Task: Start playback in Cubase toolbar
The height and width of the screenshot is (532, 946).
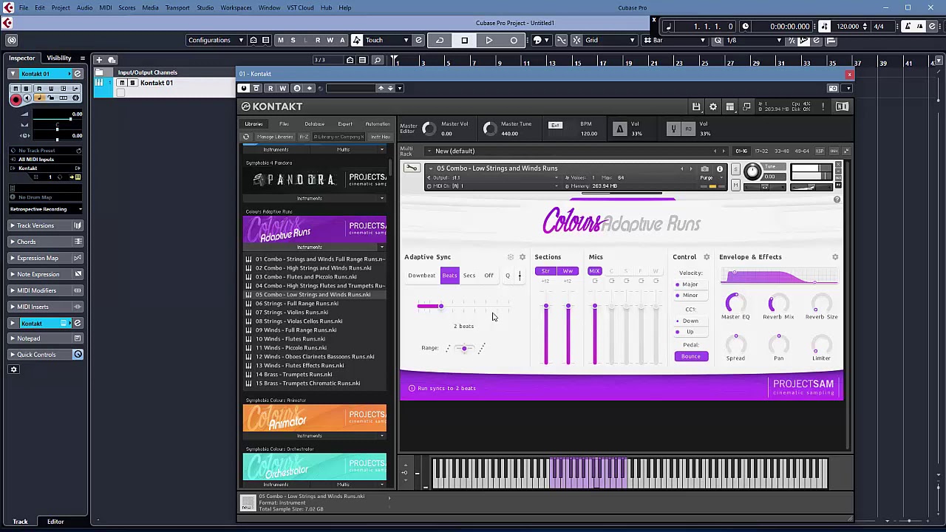Action: [x=489, y=40]
